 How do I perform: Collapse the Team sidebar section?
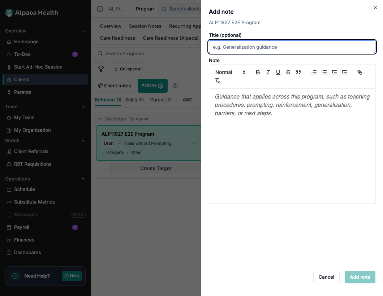83,107
